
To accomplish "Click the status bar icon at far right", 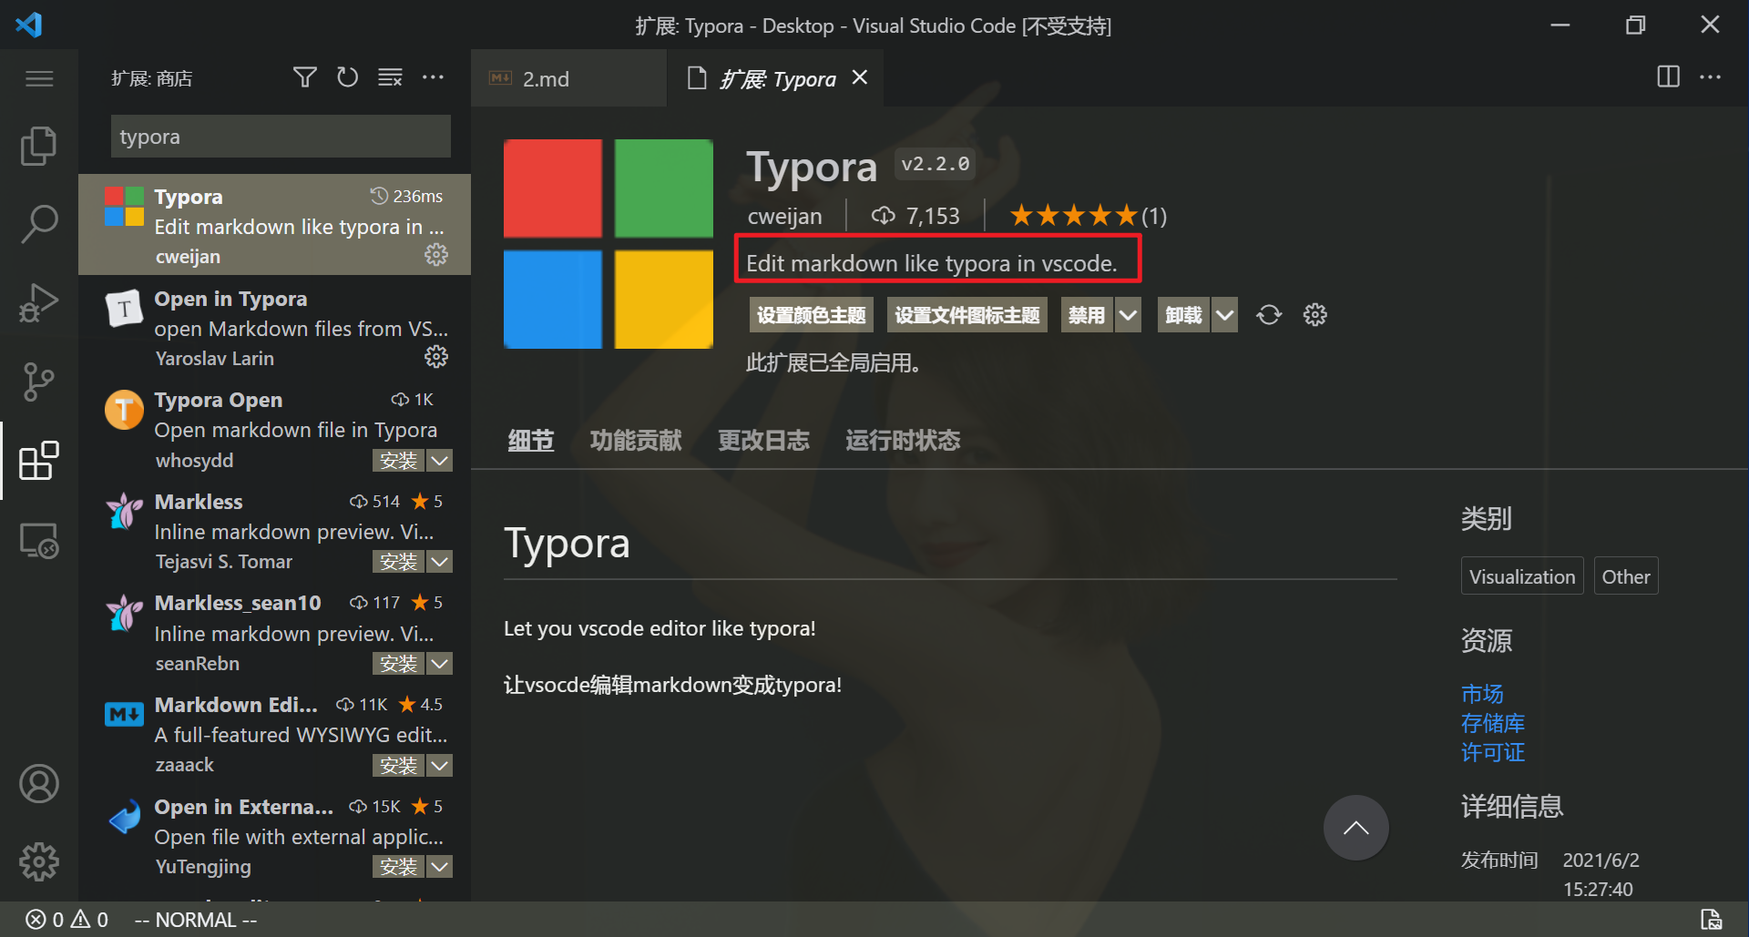I will click(x=1712, y=920).
